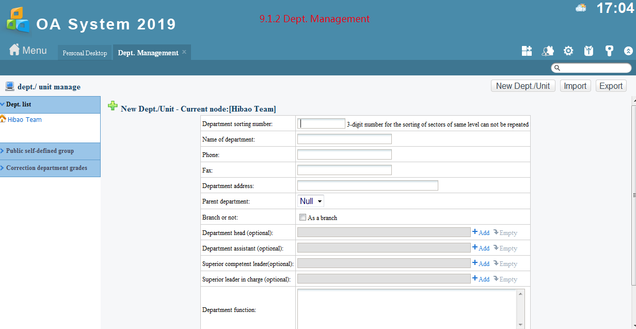Click the New Dept./Unit button
Image resolution: width=636 pixels, height=329 pixels.
523,86
